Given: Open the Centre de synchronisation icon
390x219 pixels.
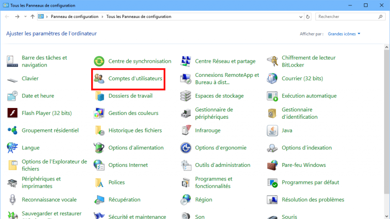Looking at the screenshot, I should [99, 61].
